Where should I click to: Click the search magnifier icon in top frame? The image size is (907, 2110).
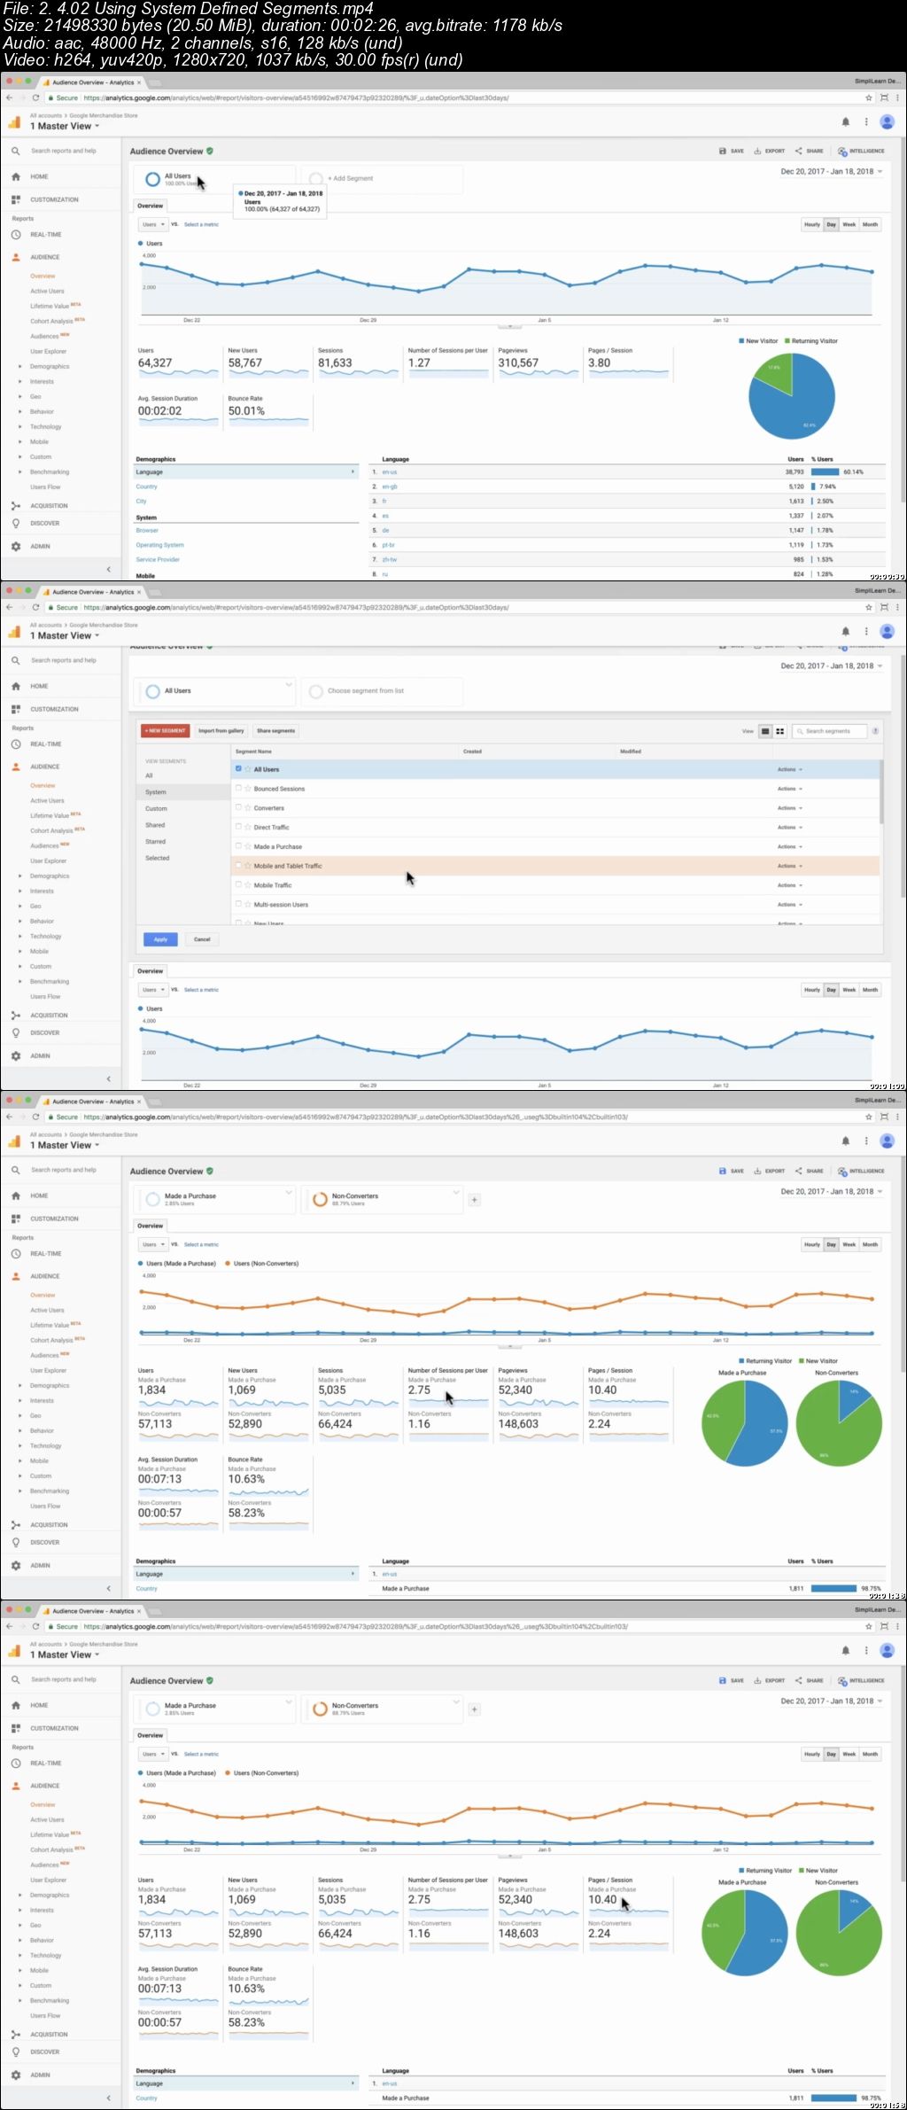(x=16, y=152)
